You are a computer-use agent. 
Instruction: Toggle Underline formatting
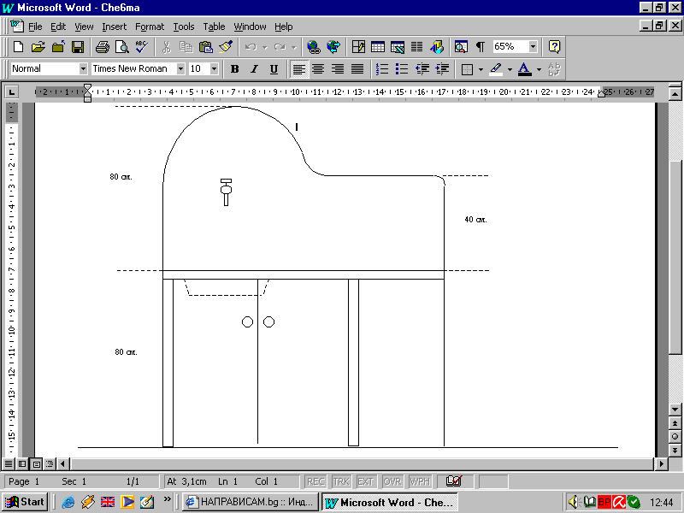coord(274,69)
